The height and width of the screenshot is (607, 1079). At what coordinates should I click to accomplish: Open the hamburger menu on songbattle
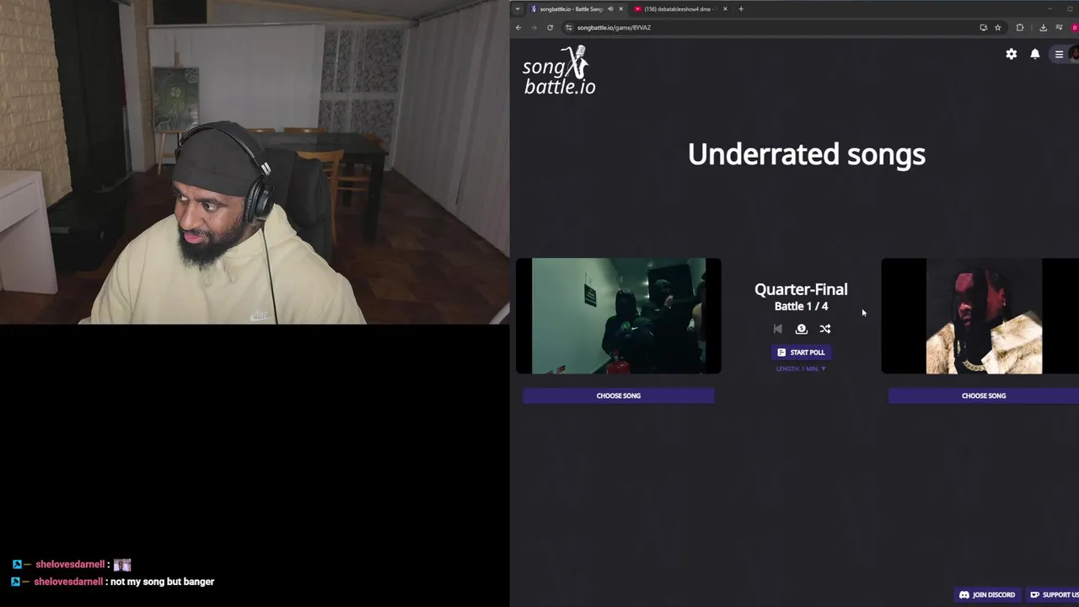coord(1060,54)
